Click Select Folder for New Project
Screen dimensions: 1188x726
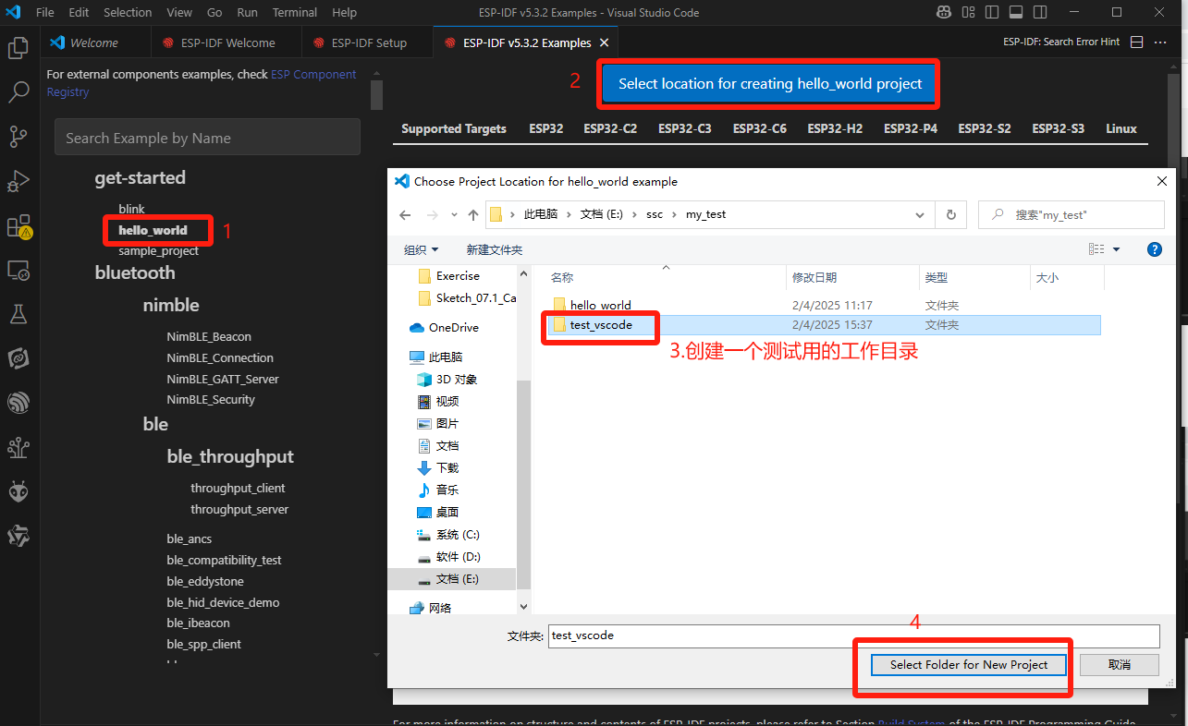click(969, 664)
